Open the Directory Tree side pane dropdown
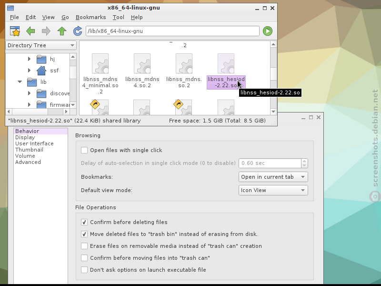Screen dimensions: 381x286 41,45
